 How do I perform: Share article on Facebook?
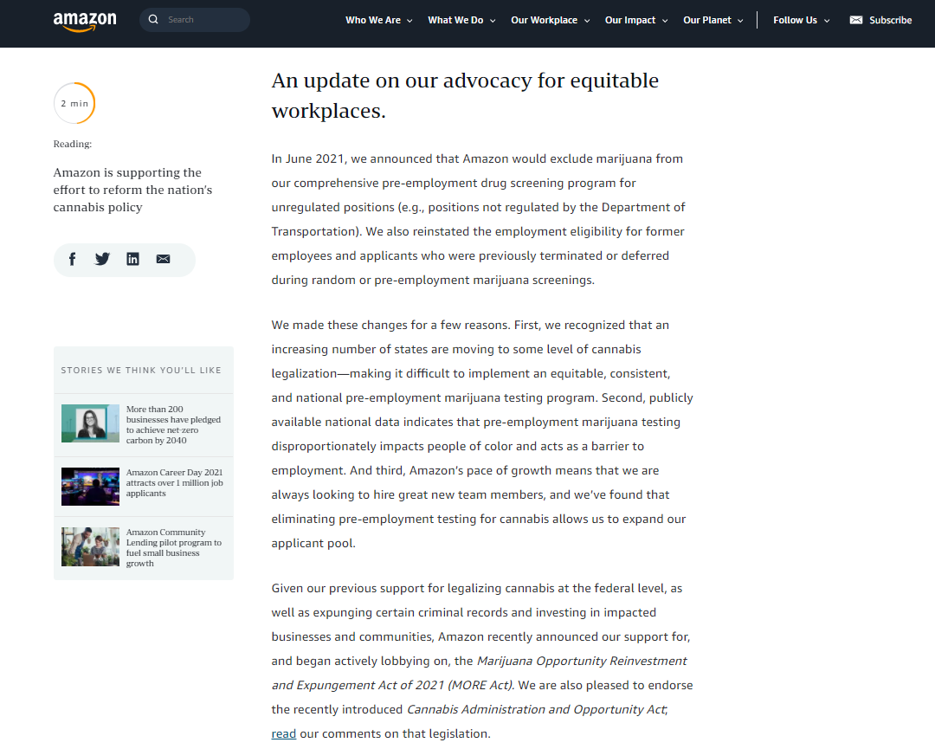(72, 259)
